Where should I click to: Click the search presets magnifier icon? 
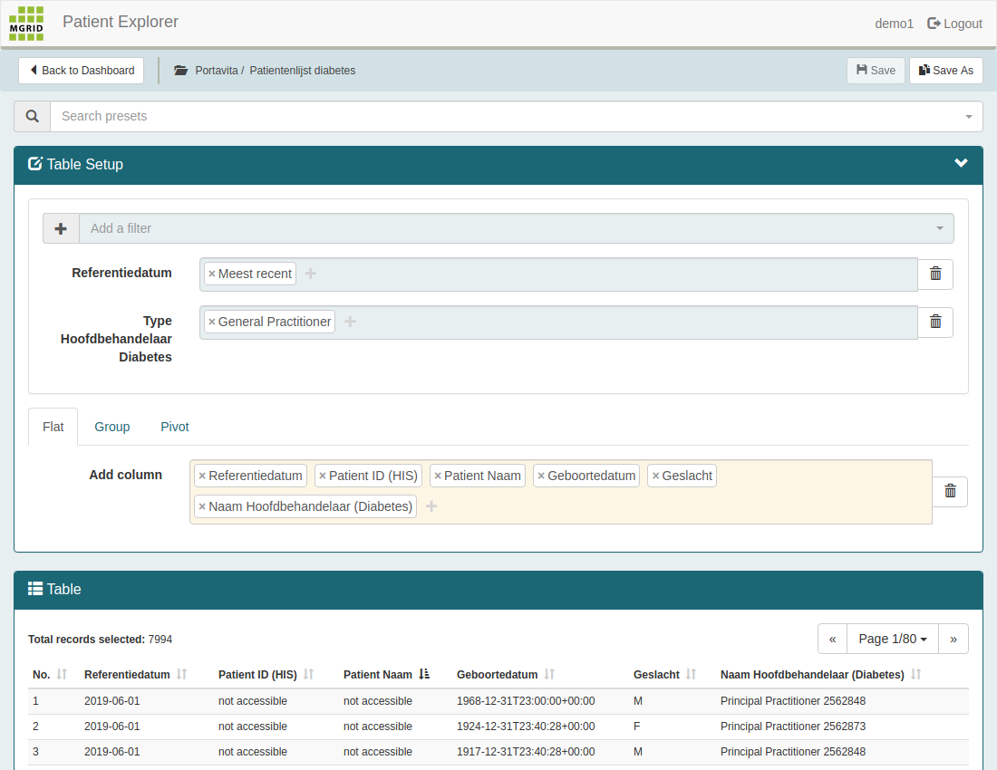[33, 116]
